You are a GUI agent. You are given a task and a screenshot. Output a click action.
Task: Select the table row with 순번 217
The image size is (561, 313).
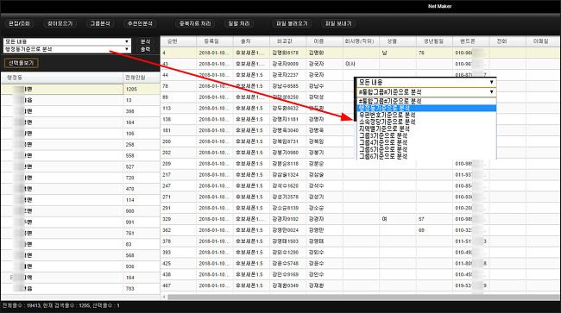[x=360, y=174]
